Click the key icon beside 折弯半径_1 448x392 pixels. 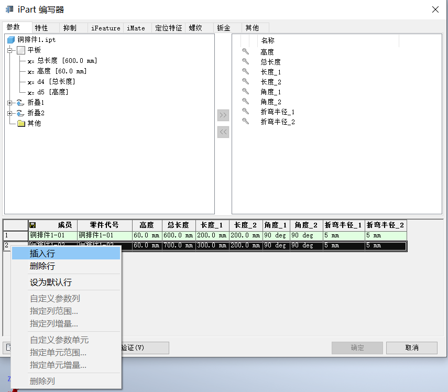[245, 112]
